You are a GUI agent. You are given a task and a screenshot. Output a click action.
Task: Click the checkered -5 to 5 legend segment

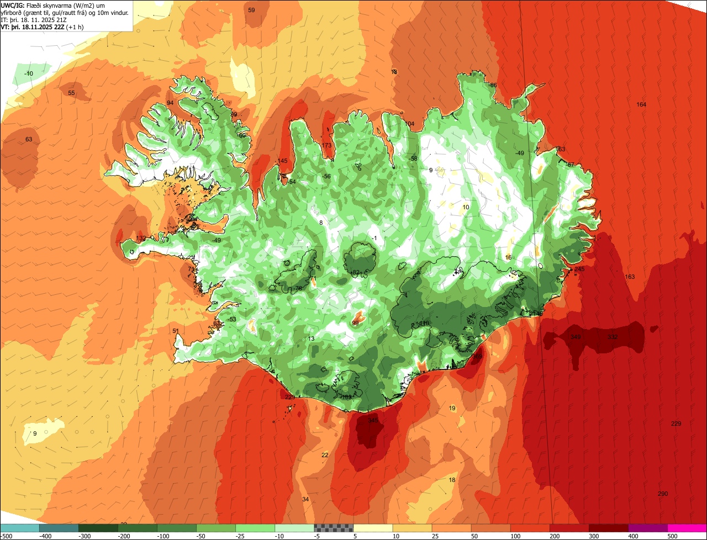(x=333, y=528)
